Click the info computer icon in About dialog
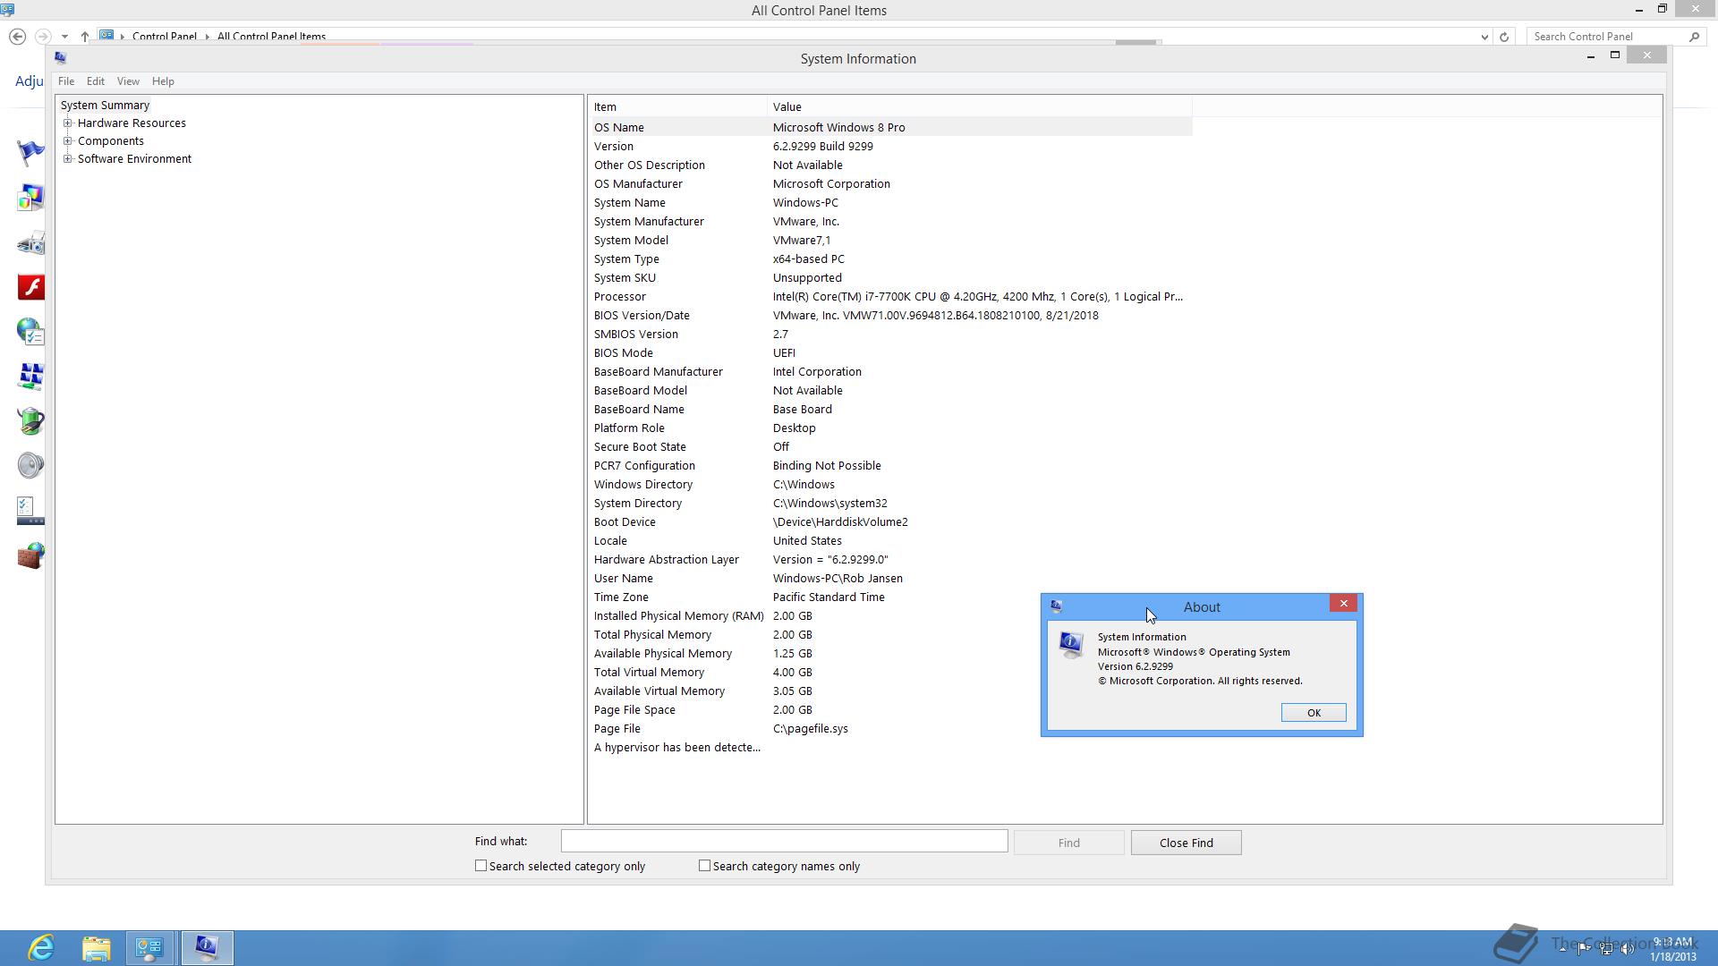 tap(1071, 644)
